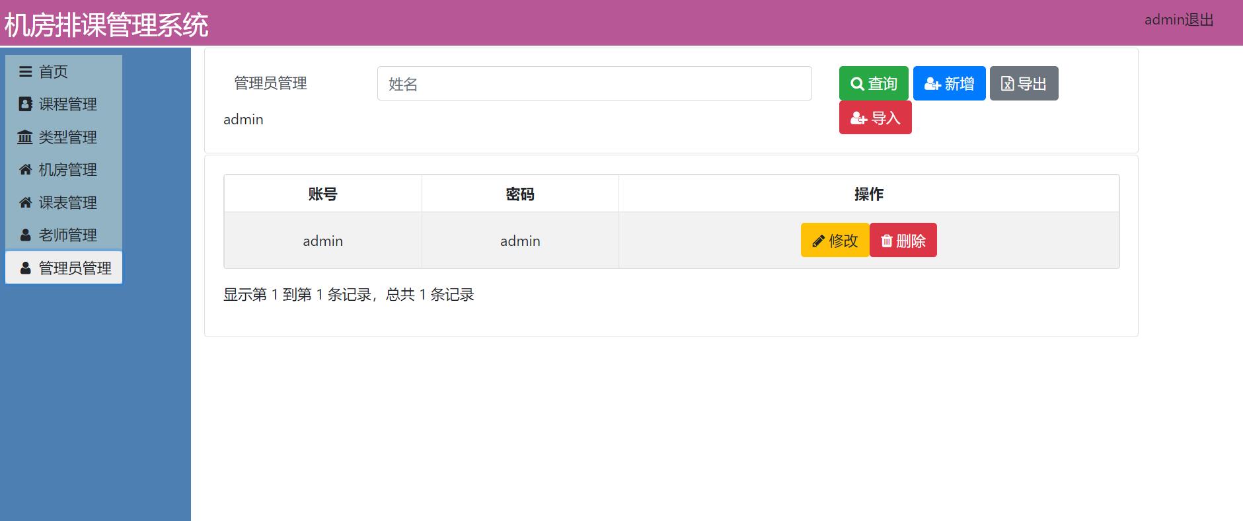This screenshot has height=521, width=1243.
Task: Click the bank building icon beside 类型管理
Action: [x=25, y=137]
